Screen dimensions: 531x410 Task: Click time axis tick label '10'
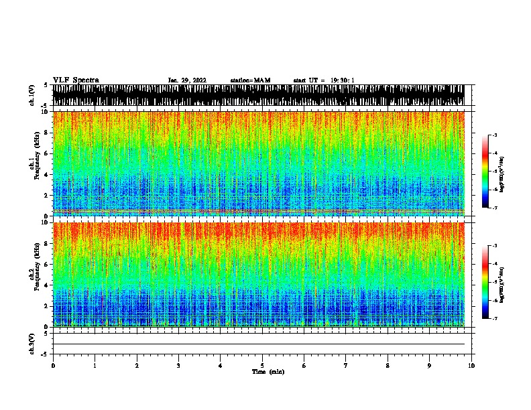pos(471,366)
